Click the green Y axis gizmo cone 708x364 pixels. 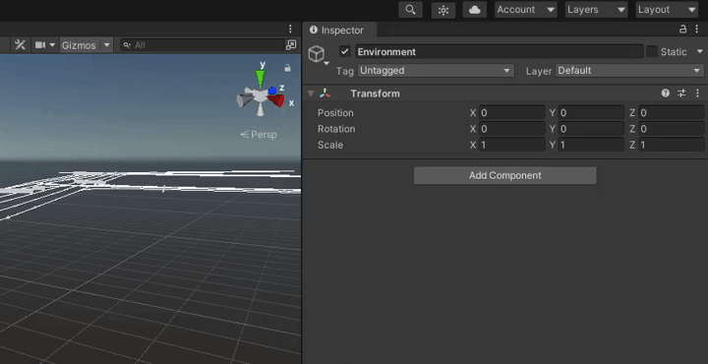click(260, 79)
